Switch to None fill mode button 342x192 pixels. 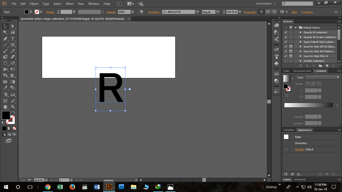(15, 128)
